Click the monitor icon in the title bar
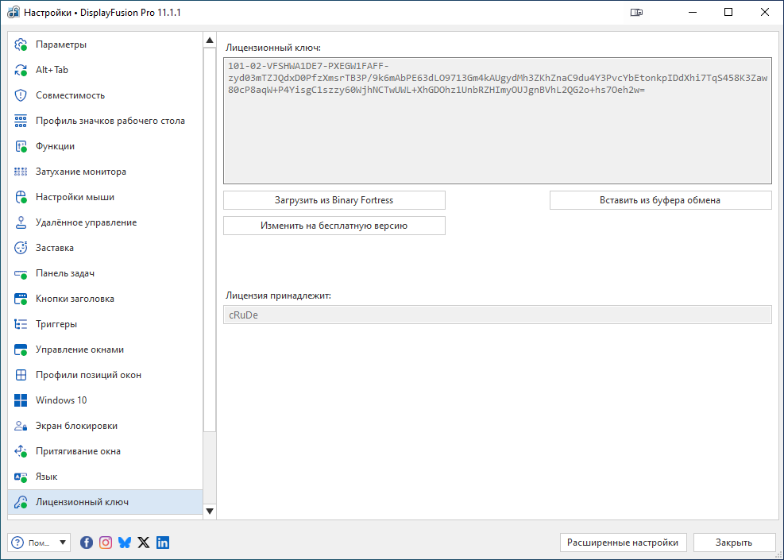The width and height of the screenshot is (784, 560). [636, 13]
